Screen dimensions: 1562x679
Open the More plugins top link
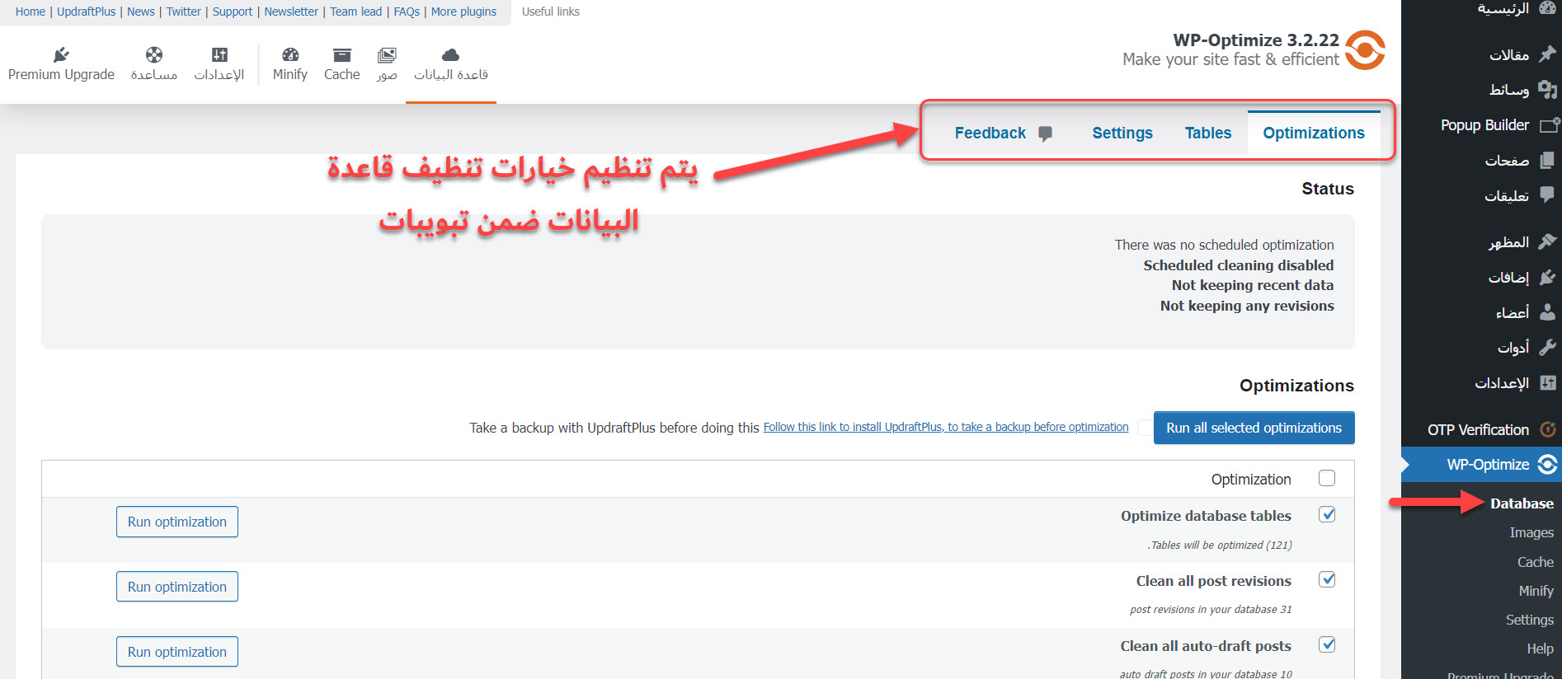463,12
